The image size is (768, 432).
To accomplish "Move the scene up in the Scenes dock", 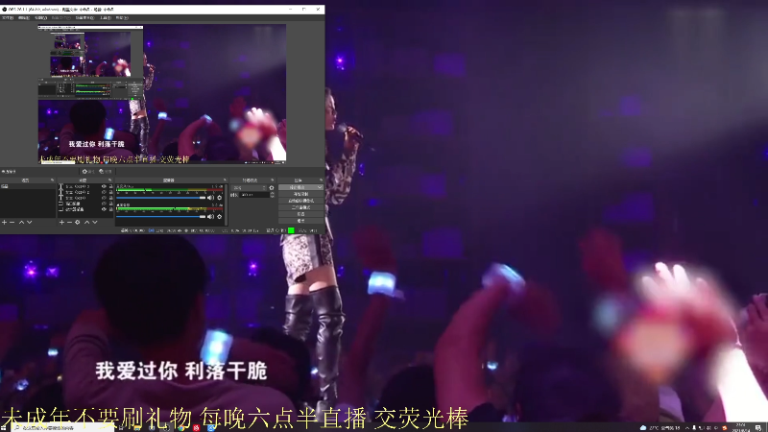I will click(21, 223).
